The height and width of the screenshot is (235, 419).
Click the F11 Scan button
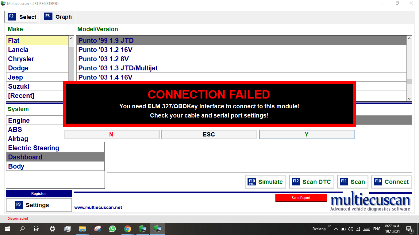pos(353,182)
